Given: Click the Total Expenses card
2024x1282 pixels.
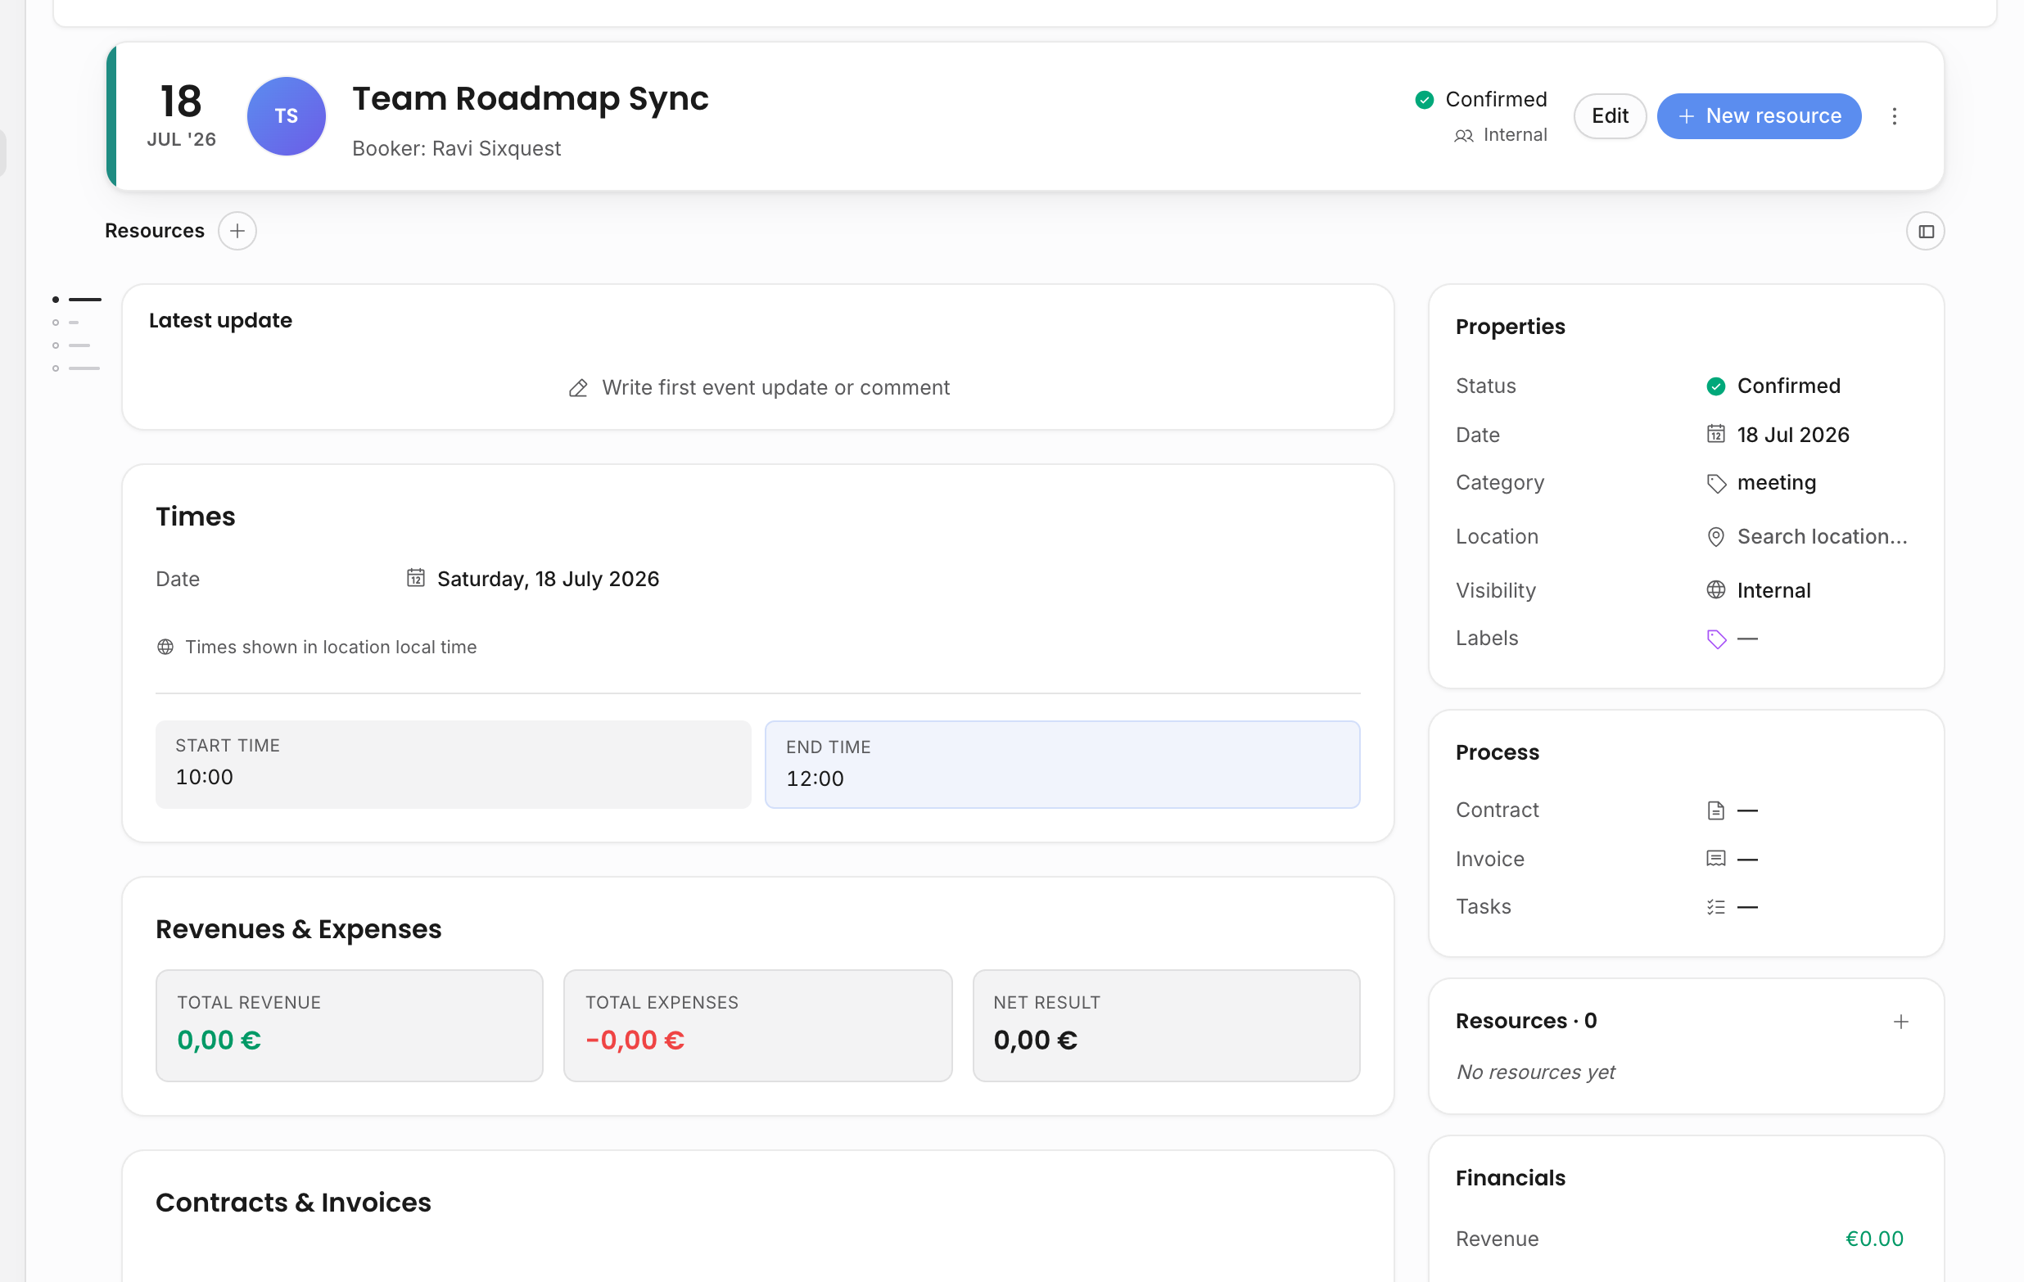Looking at the screenshot, I should [x=757, y=1025].
